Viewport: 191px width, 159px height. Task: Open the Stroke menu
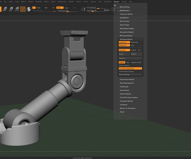coord(86,2)
